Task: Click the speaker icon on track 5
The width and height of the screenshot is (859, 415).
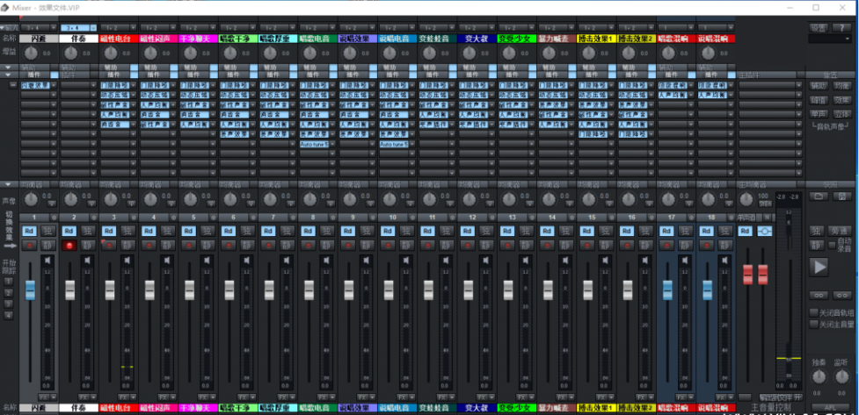Action: [207, 261]
